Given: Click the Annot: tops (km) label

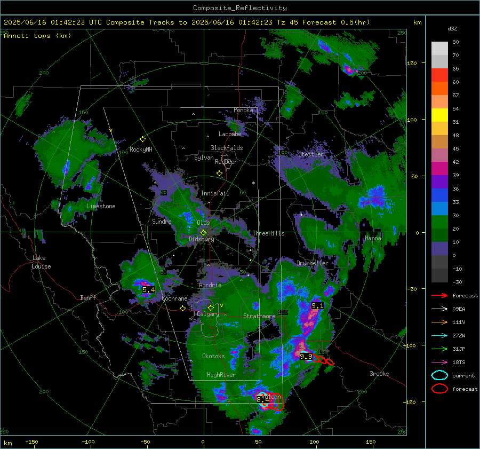Looking at the screenshot, I should [37, 36].
